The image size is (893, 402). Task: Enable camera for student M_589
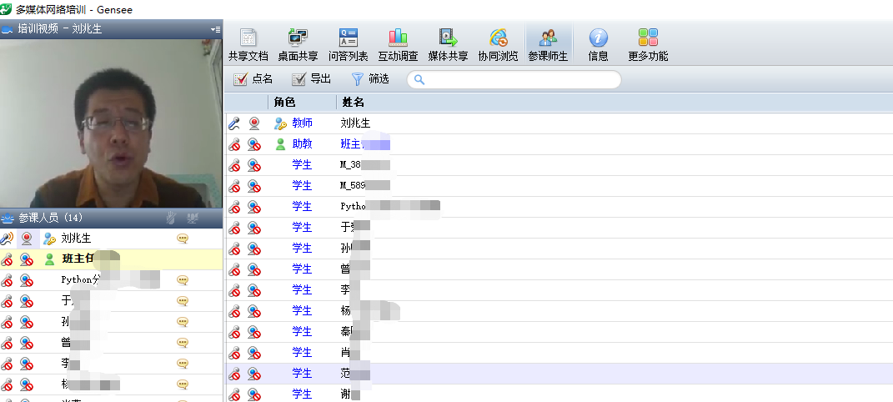254,186
